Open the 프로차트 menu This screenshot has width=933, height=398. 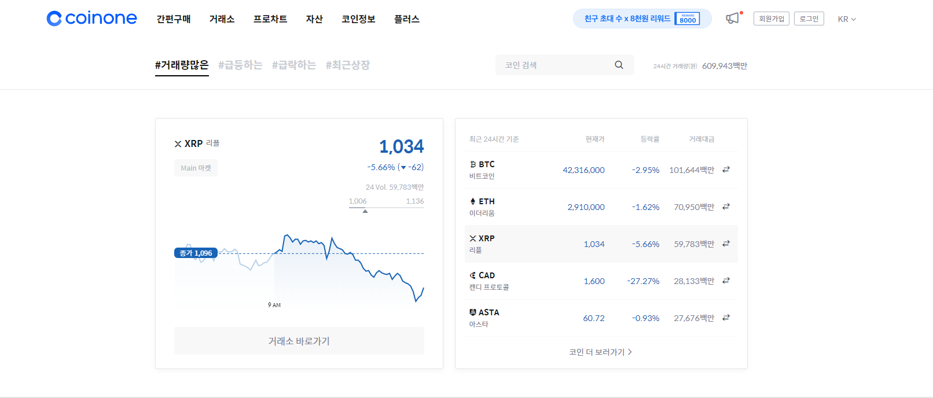coord(270,19)
